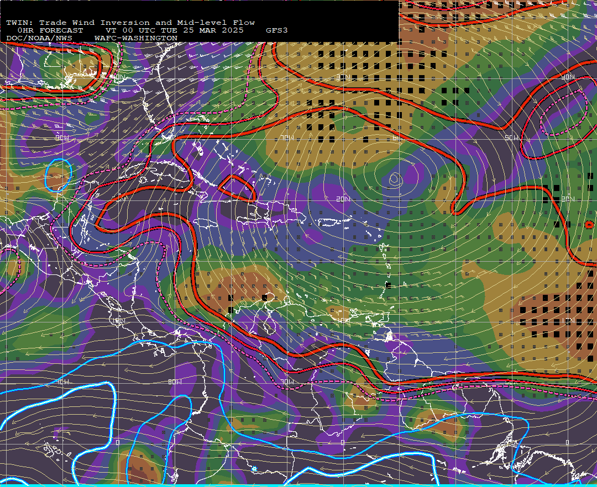The image size is (597, 487).
Task: Click the '70W' label over Colombia
Action: 287,382
